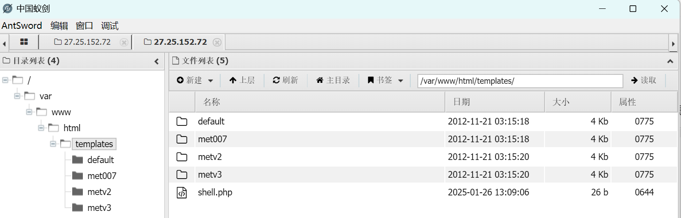Collapse the templates tree node

point(53,144)
